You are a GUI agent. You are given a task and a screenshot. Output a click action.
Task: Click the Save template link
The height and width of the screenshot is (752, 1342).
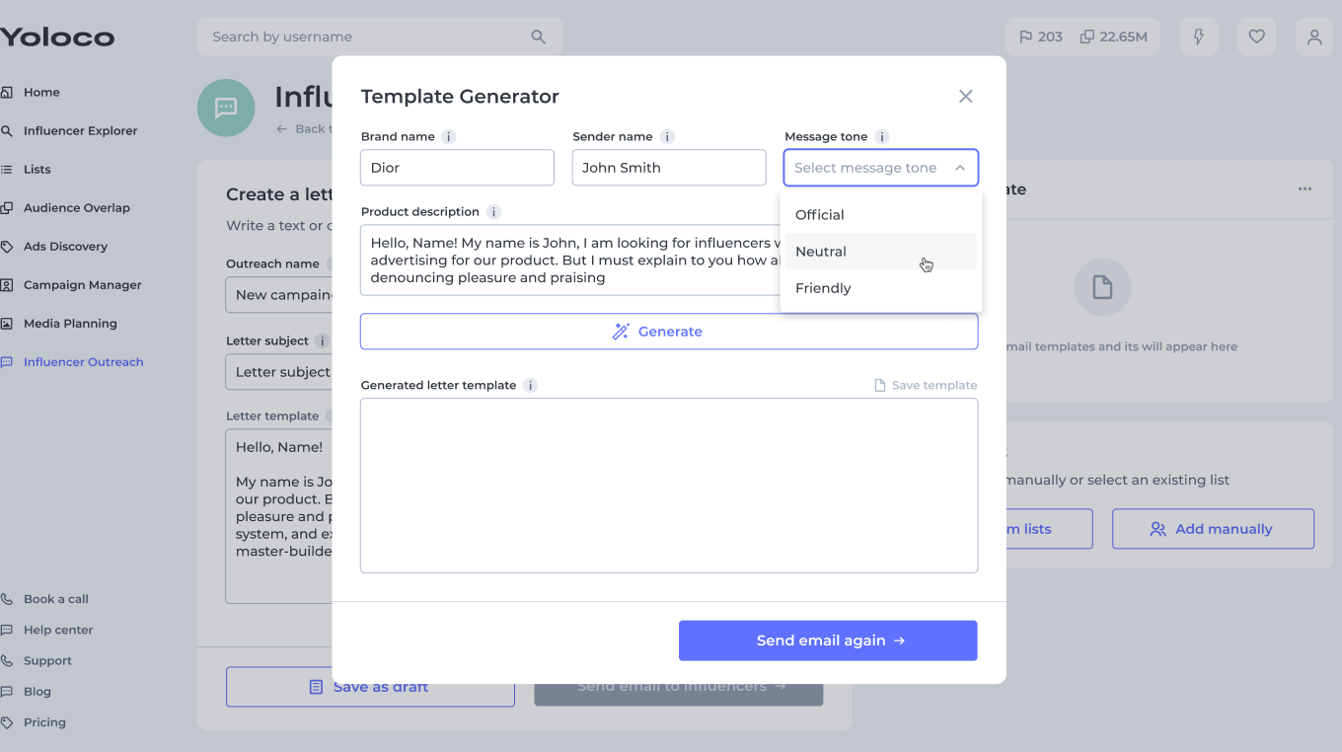tap(926, 386)
